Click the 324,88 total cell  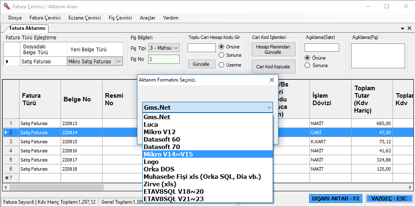click(372, 160)
